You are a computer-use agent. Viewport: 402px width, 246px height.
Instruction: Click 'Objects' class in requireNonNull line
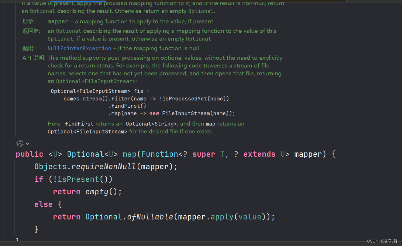point(50,167)
